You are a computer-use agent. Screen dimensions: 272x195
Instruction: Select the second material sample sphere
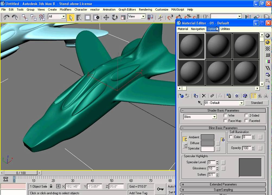pos(219,46)
